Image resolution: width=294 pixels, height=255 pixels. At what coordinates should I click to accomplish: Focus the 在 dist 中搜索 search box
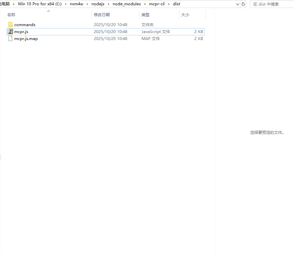coord(272,4)
